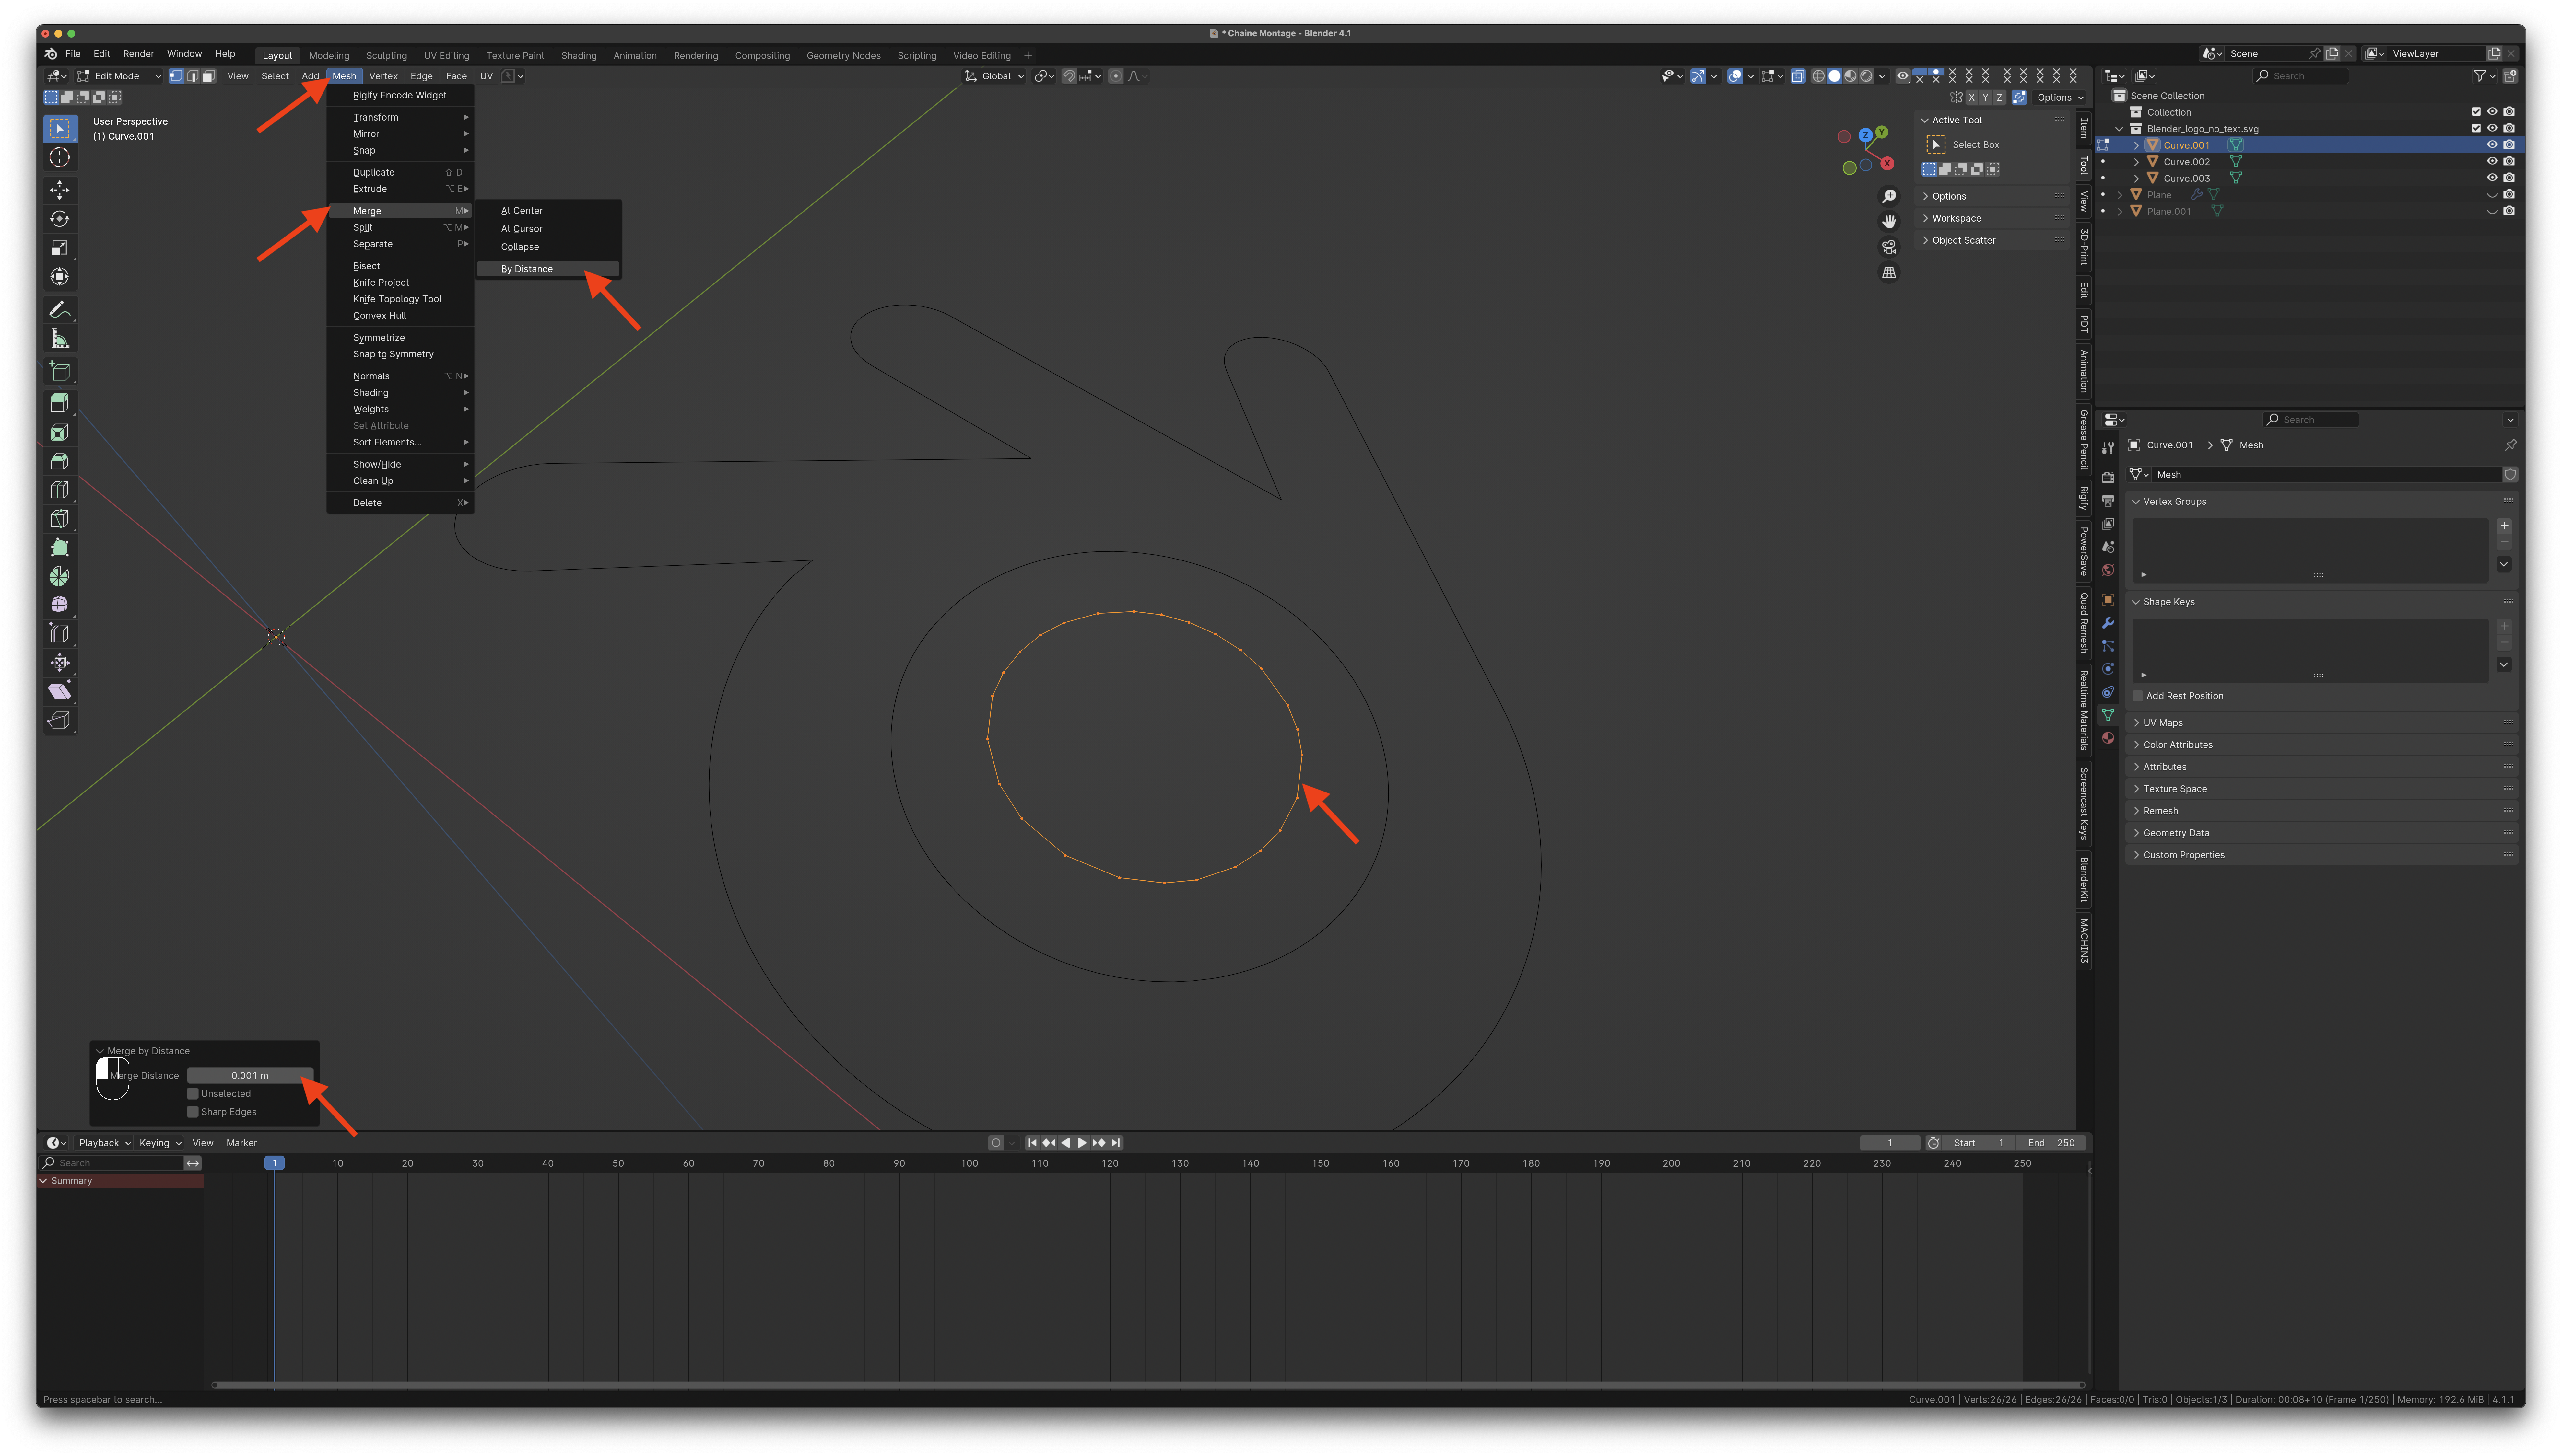Open the Global transform orientation dropdown

(994, 76)
